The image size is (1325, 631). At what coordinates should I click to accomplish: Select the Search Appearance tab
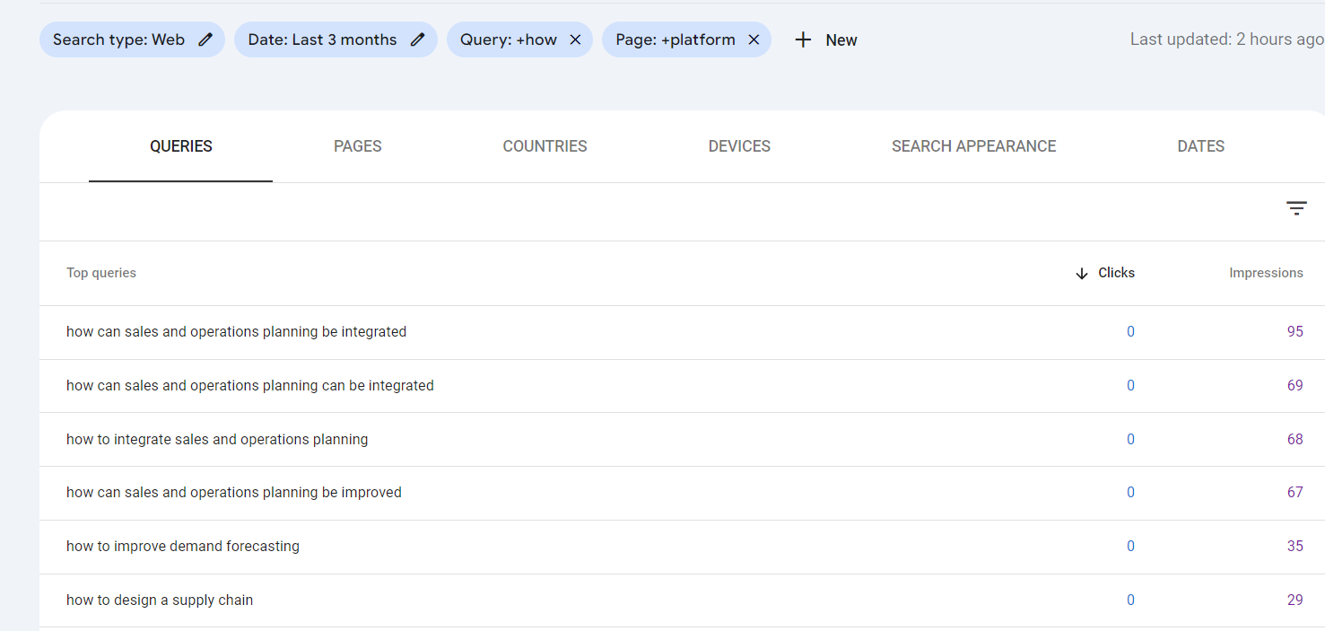point(973,146)
